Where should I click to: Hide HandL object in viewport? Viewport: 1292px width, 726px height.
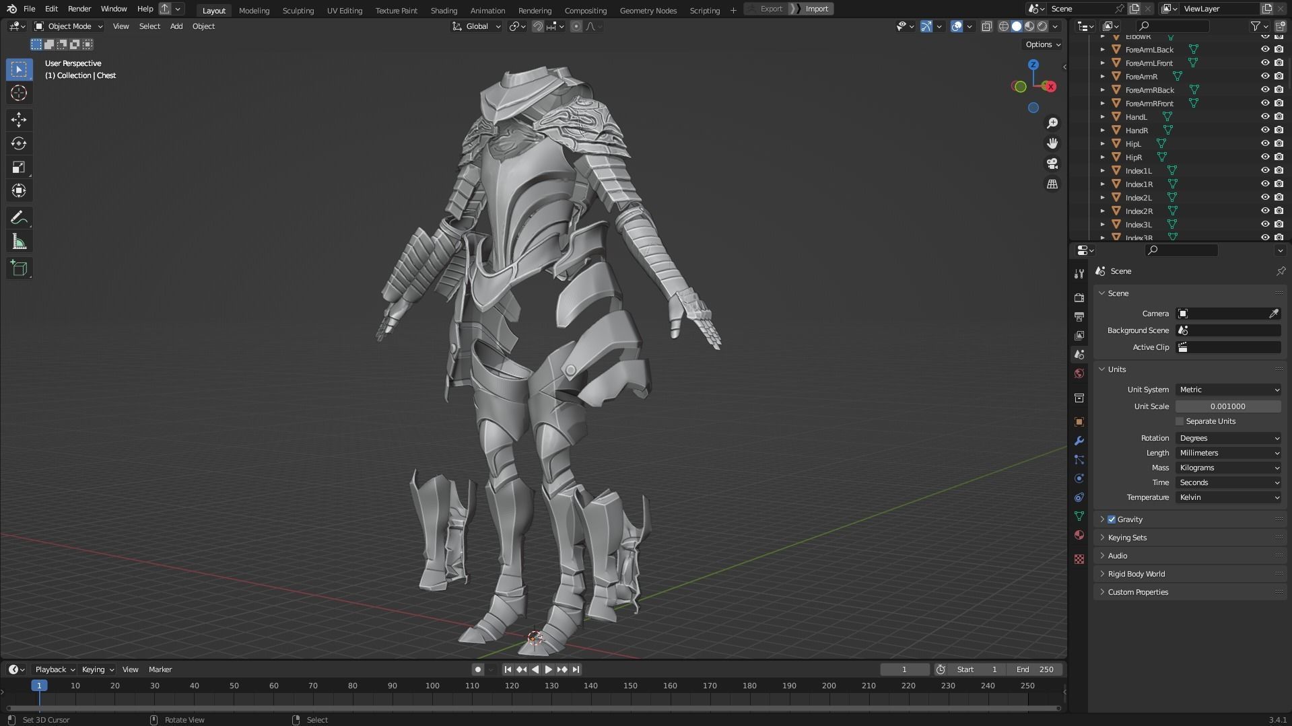tap(1265, 116)
